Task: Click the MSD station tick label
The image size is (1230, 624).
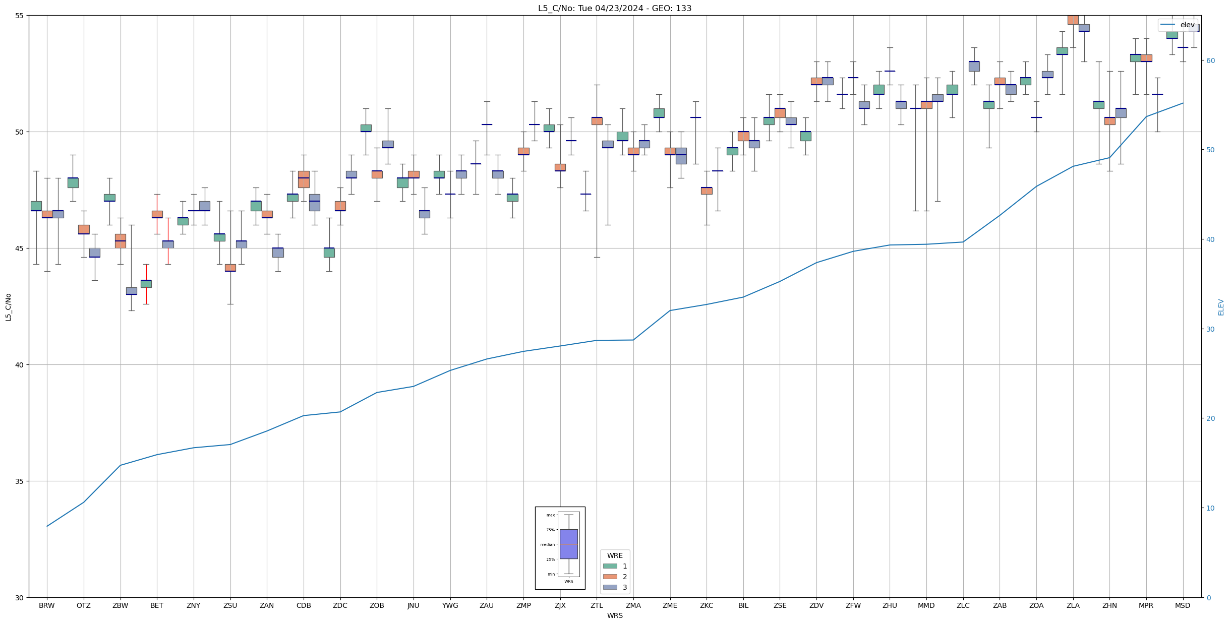Action: tap(1183, 605)
